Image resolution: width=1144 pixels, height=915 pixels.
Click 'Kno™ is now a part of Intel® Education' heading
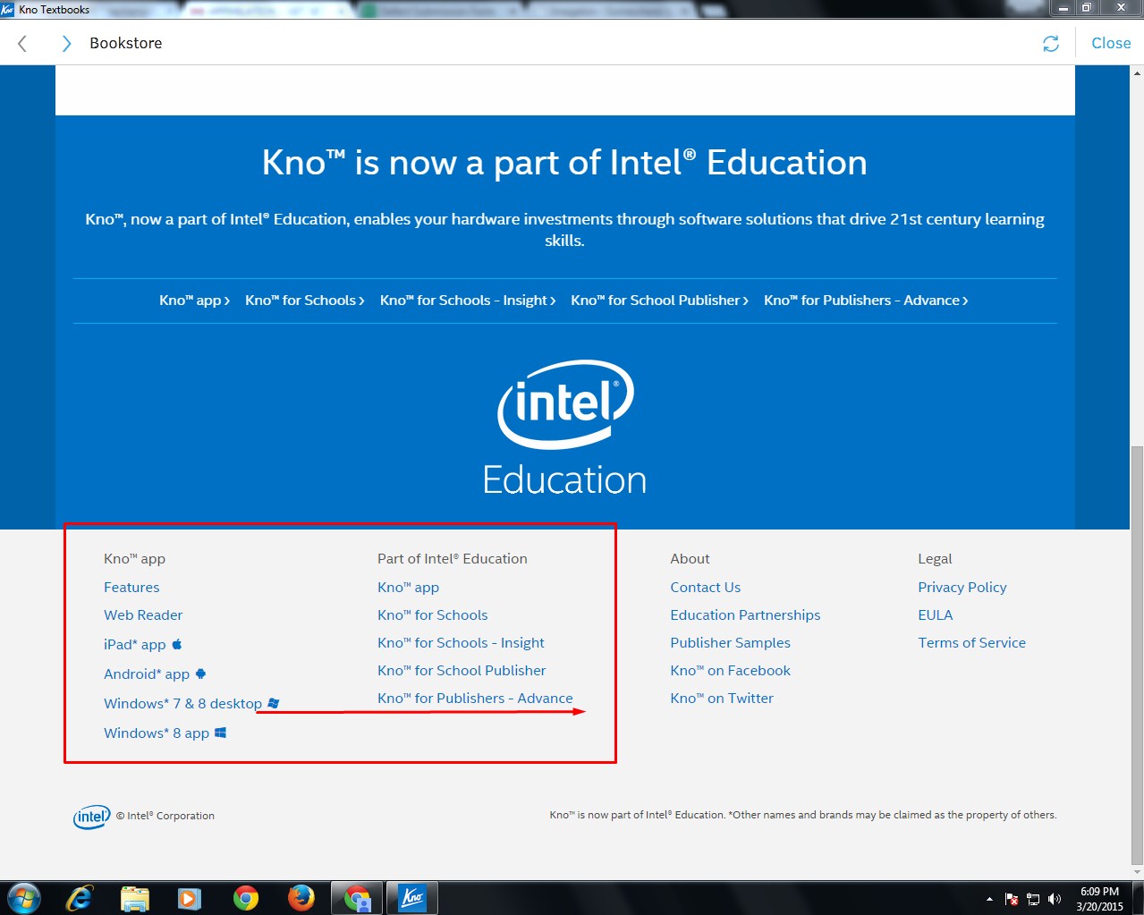(564, 163)
